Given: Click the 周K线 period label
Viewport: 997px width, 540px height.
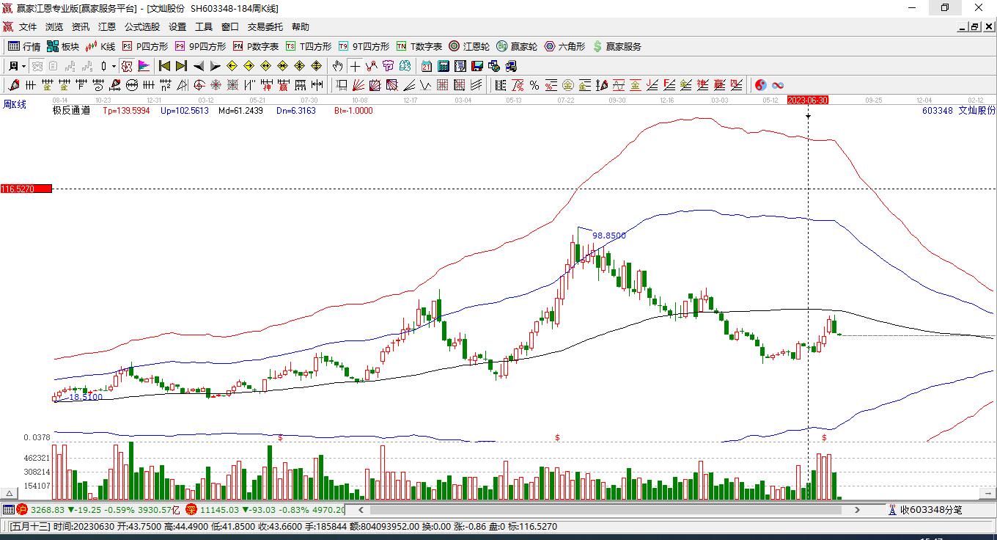Looking at the screenshot, I should point(15,104).
